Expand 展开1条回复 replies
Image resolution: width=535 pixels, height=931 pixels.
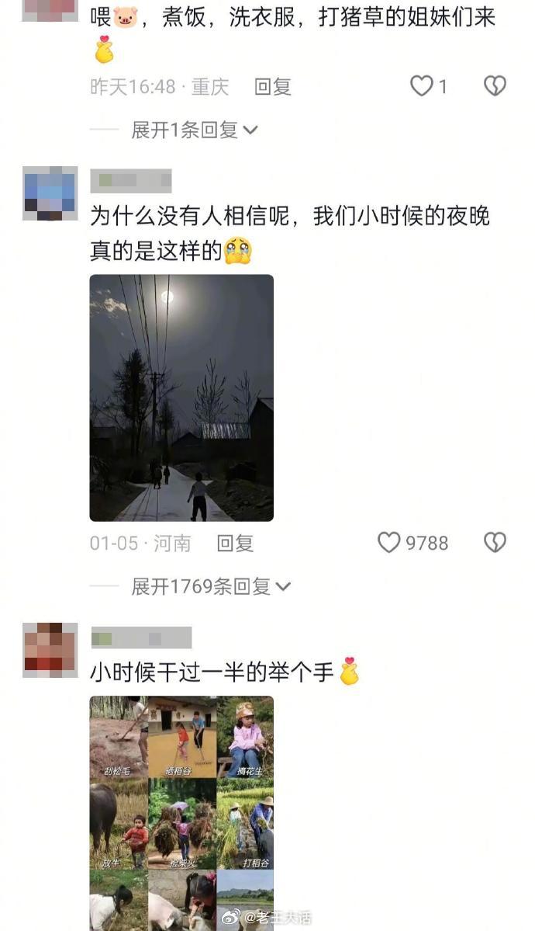coord(194,130)
